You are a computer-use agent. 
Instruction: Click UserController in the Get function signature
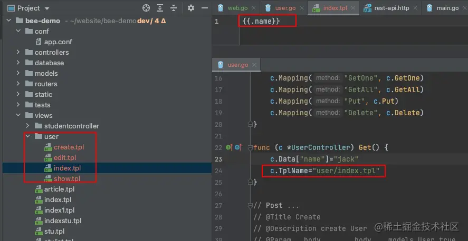click(320, 147)
